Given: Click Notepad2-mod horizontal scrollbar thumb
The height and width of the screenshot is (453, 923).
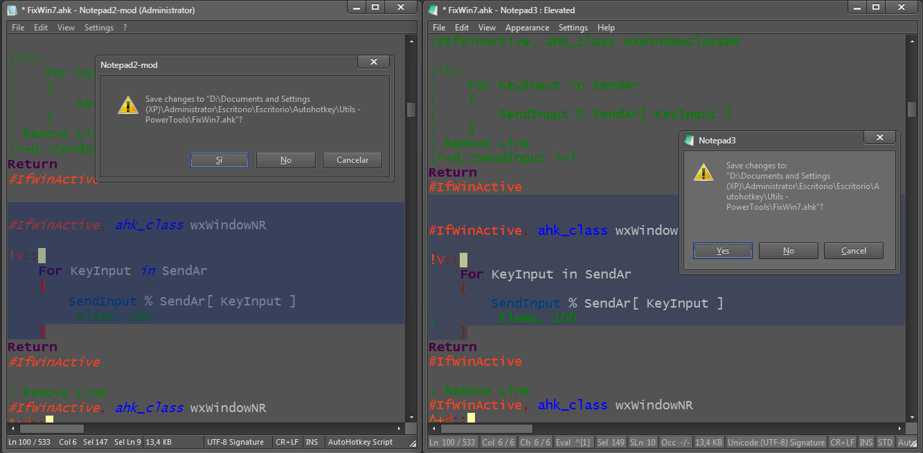Looking at the screenshot, I should pos(52,429).
